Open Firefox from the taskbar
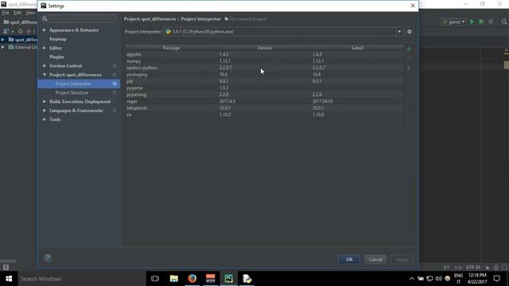This screenshot has width=509, height=286. 192,279
